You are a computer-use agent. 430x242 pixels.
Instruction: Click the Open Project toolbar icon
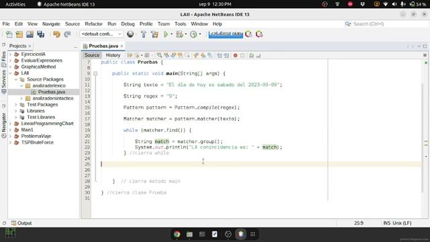click(30, 34)
